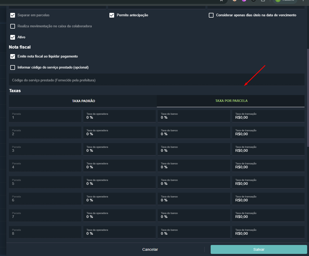Toggle the Ativo checkbox
Screen dimensions: 309x256
[13, 37]
